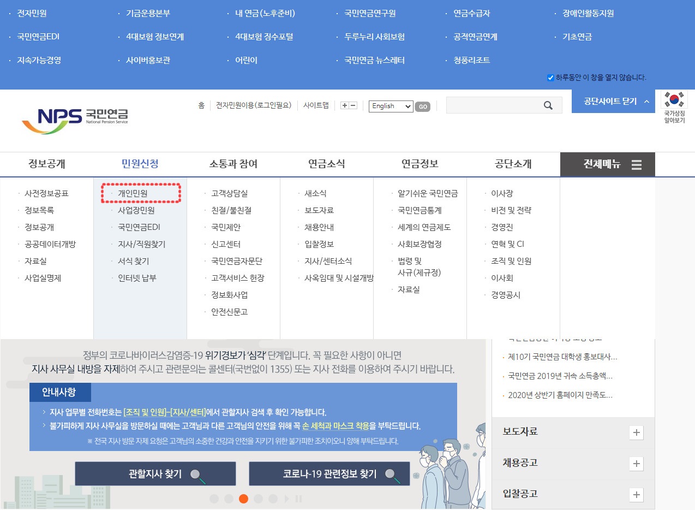Open 고객상담실 submenu item
This screenshot has height=510, width=695.
[230, 193]
